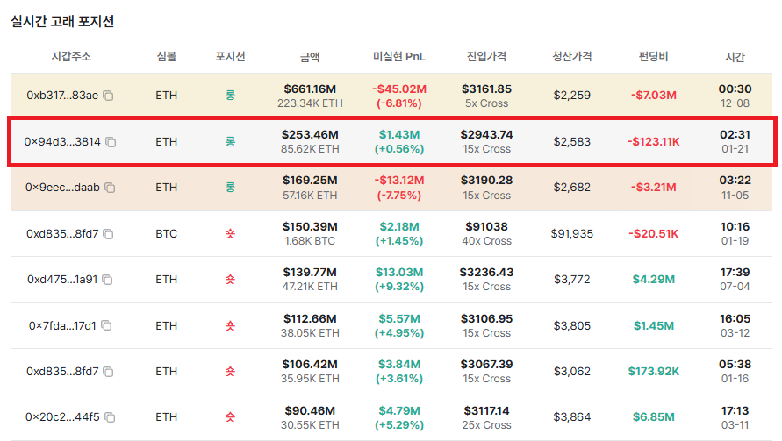Select the BTC symbol cell
Viewport: 782px width, 441px height.
(x=166, y=234)
